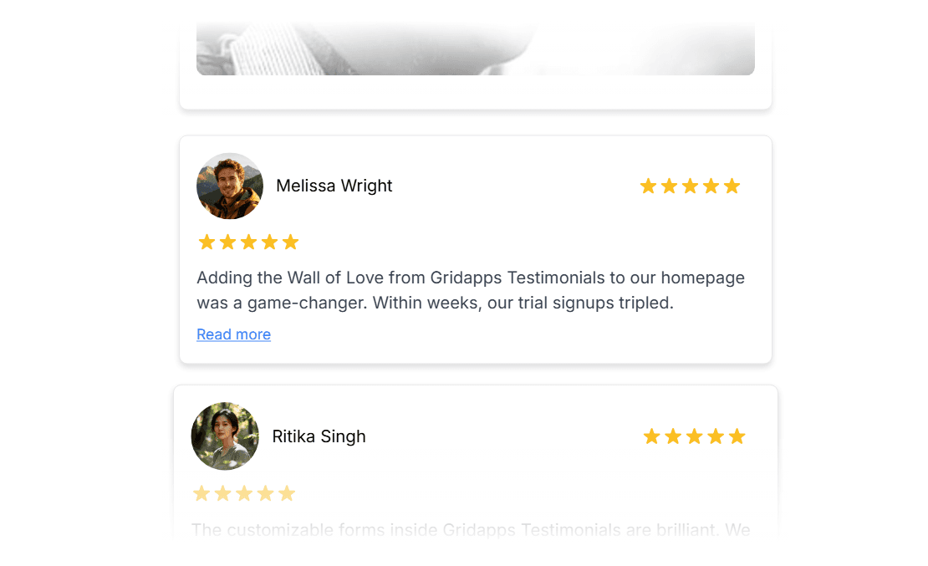Click the name Ritika Singh
This screenshot has width=928, height=566.
pyautogui.click(x=319, y=436)
